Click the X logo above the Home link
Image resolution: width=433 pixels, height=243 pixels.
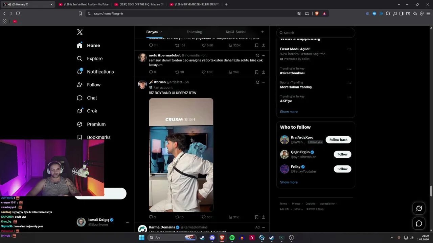point(80,32)
